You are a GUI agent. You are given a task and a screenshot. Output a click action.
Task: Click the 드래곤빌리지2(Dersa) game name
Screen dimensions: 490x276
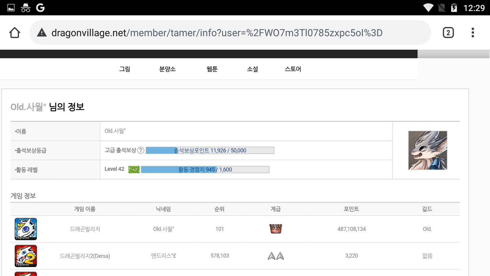point(85,256)
